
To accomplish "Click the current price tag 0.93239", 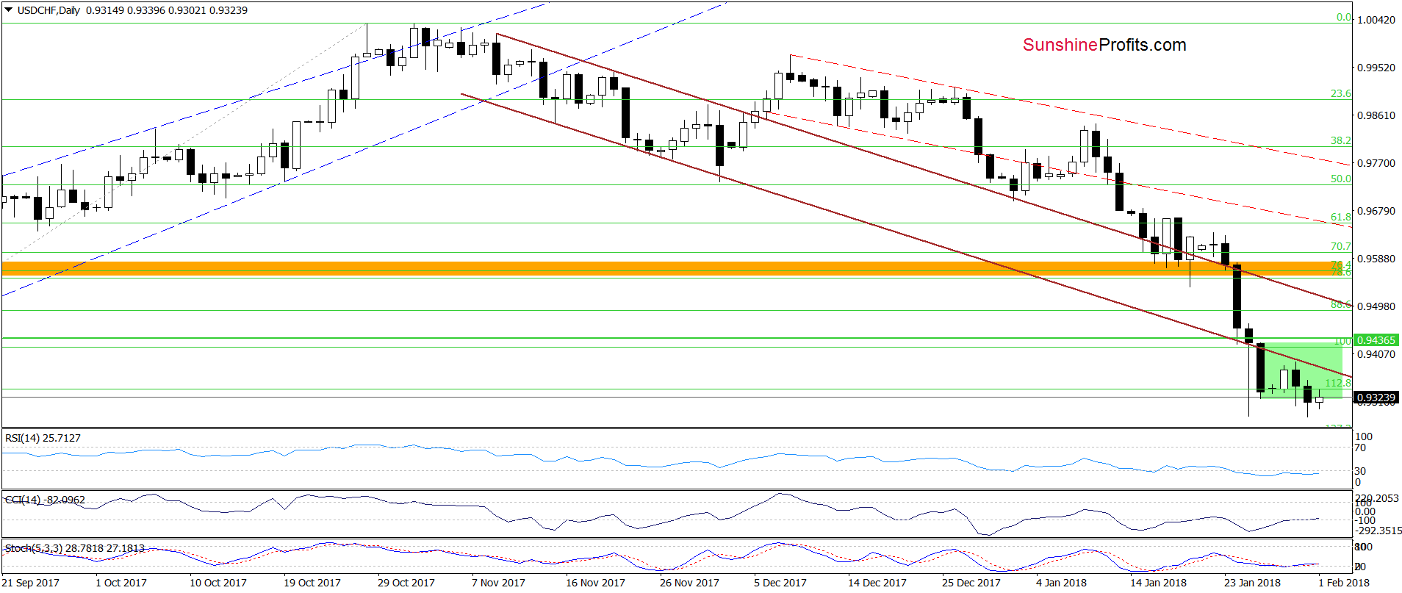I will click(1376, 398).
